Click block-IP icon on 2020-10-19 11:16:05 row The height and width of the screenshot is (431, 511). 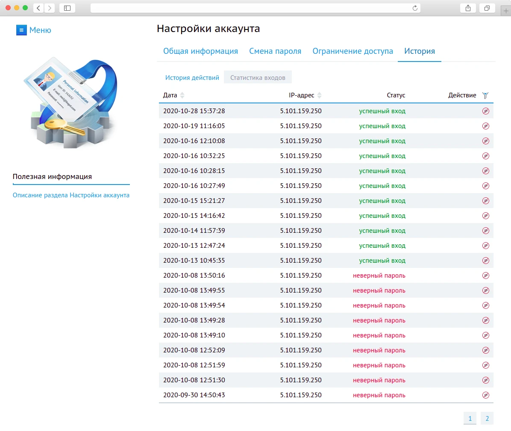(x=485, y=126)
